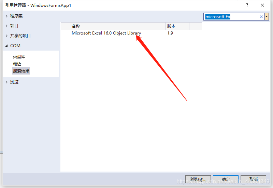The image size is (273, 188).
Task: Sort by the 版本 column header
Action: click(x=177, y=26)
